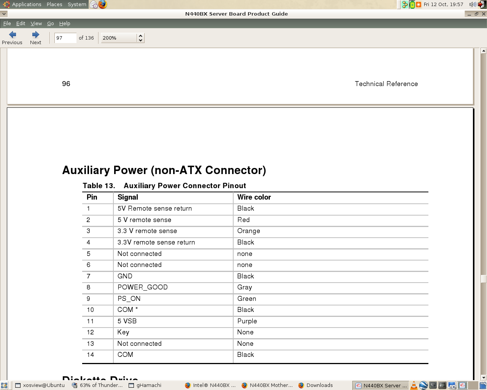
Task: Click the 'PS_ON' signal cell
Action: point(129,299)
